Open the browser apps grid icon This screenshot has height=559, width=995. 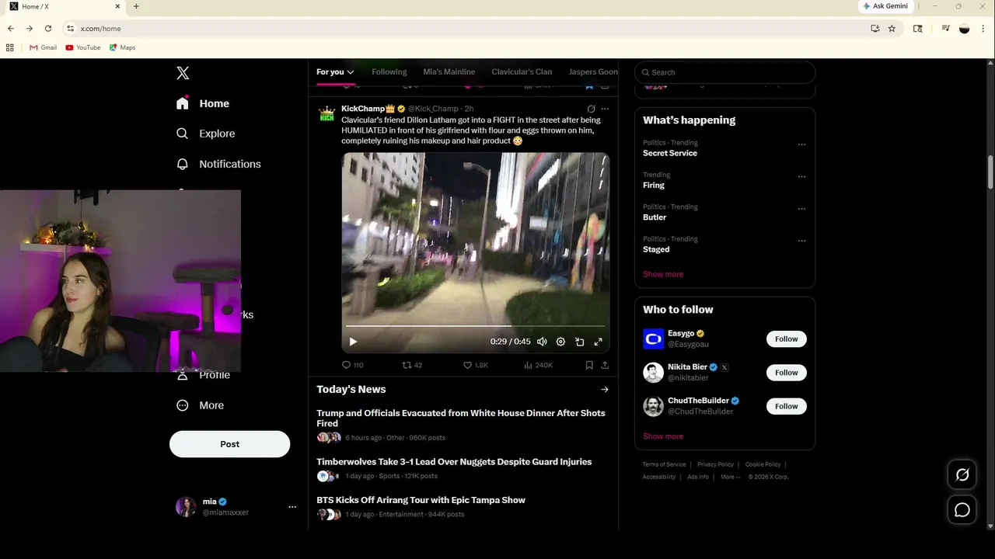point(10,47)
